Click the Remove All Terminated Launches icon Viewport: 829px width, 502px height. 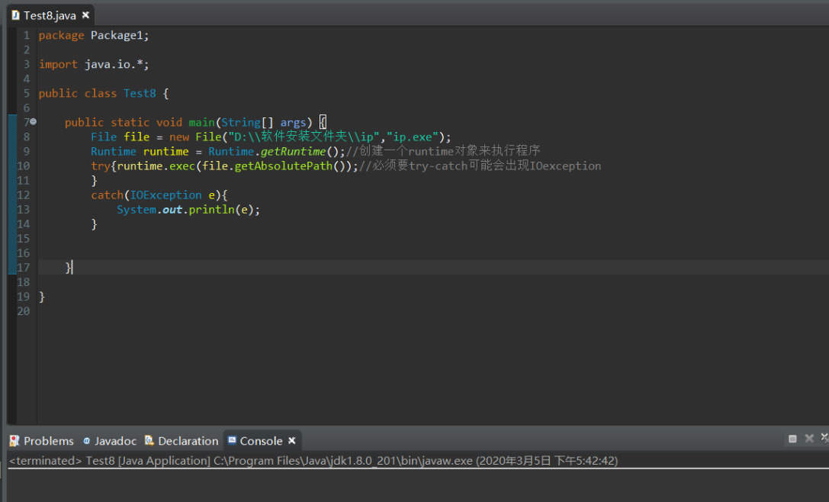point(824,439)
